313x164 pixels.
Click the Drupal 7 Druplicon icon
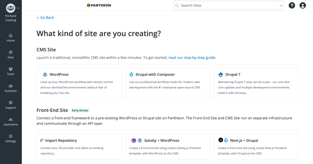(x=221, y=75)
